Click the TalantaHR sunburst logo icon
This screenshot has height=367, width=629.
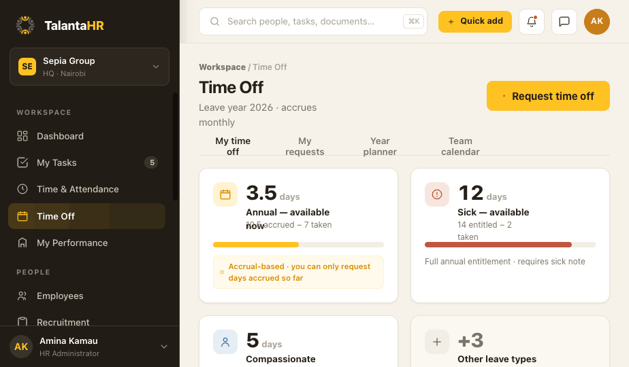pyautogui.click(x=25, y=25)
